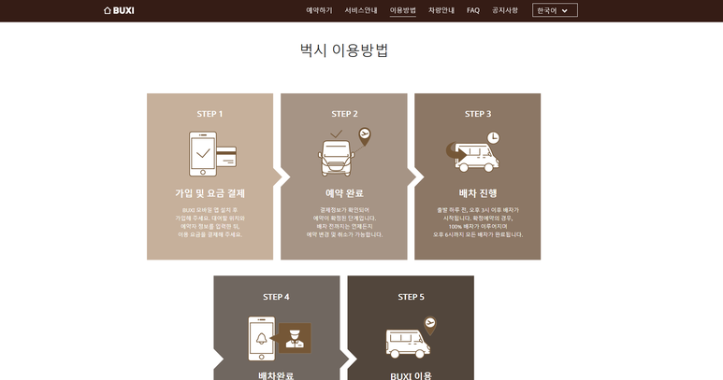This screenshot has width=723, height=380.
Task: Click the STEP 1 가입 및 요금 결제 heading
Action: pyautogui.click(x=210, y=193)
